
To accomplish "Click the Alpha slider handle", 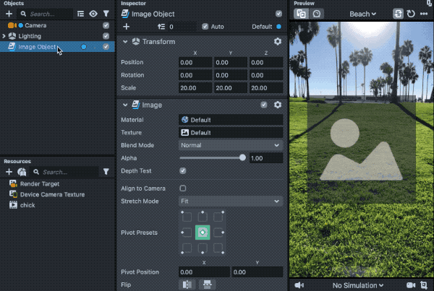I will tap(242, 157).
